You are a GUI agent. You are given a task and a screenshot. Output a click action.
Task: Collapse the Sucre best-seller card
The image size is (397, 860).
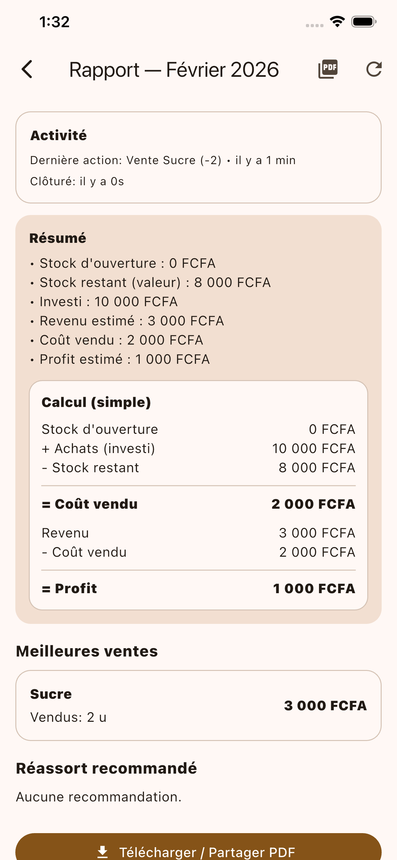click(x=198, y=705)
